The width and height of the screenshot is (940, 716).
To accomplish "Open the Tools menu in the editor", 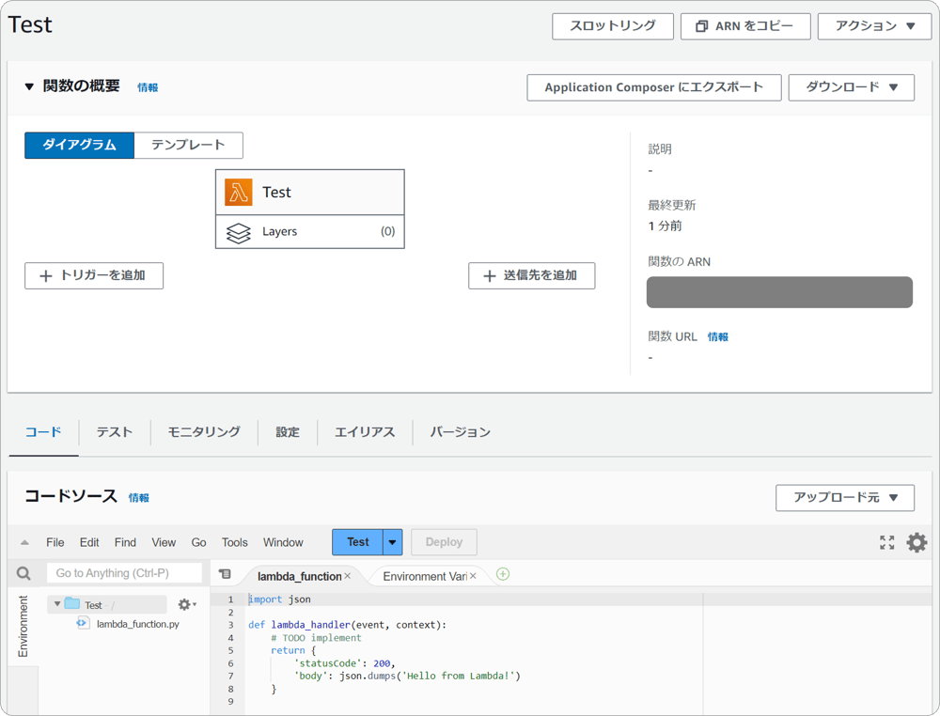I will coord(234,542).
